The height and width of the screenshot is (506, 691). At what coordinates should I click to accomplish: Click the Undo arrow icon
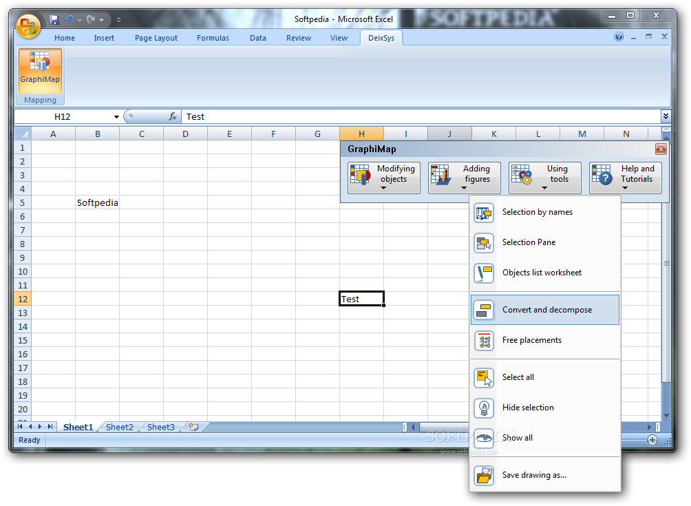pyautogui.click(x=70, y=19)
